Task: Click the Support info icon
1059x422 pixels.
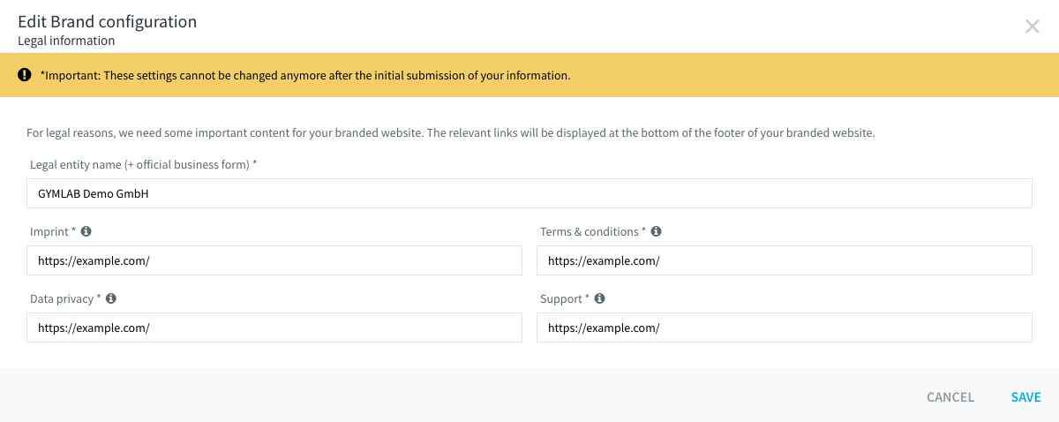Action: tap(599, 298)
